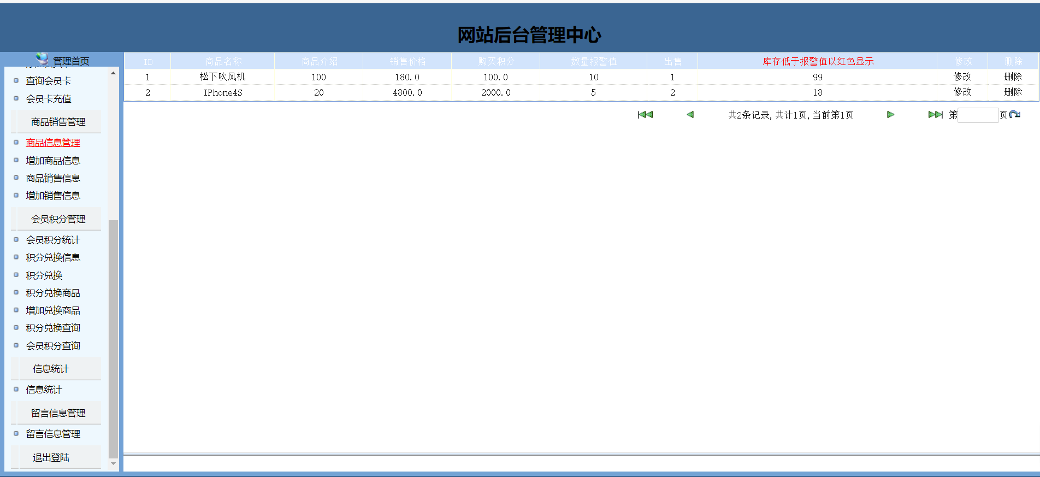Click the go-to-page refresh icon
1040x477 pixels.
tap(1014, 115)
